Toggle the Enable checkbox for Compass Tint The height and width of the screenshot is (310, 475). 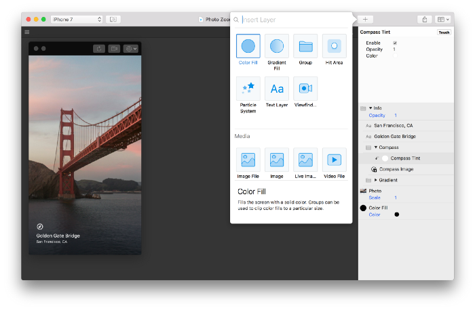pos(395,43)
